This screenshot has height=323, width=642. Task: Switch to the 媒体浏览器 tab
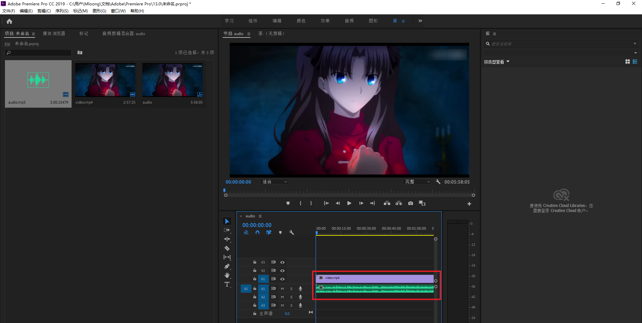pos(54,34)
